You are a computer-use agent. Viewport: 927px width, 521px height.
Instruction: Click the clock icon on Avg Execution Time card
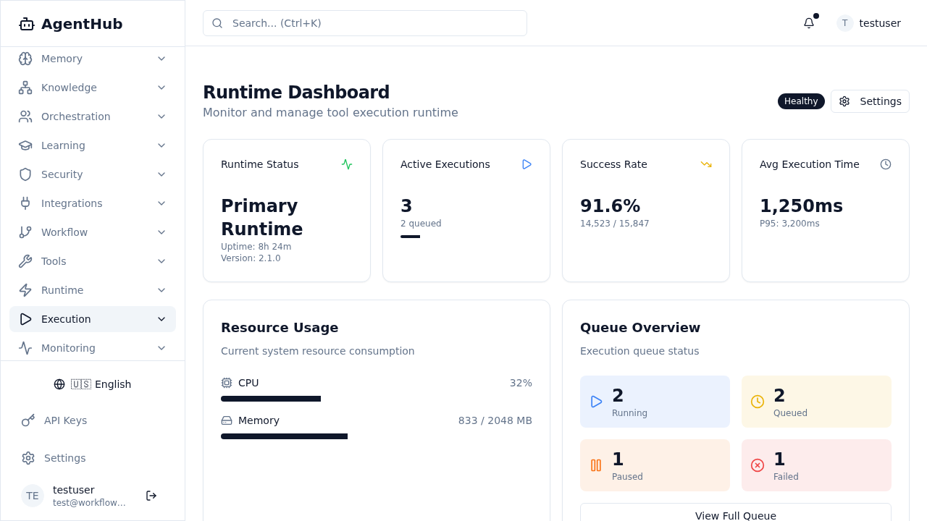tap(886, 164)
